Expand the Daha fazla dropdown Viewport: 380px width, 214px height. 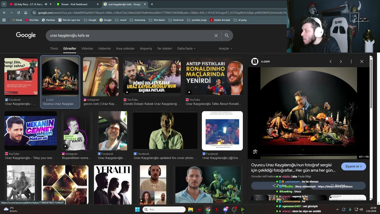pos(186,48)
